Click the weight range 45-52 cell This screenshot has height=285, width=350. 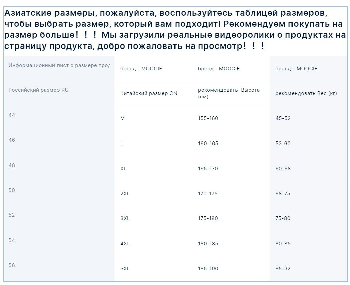283,118
